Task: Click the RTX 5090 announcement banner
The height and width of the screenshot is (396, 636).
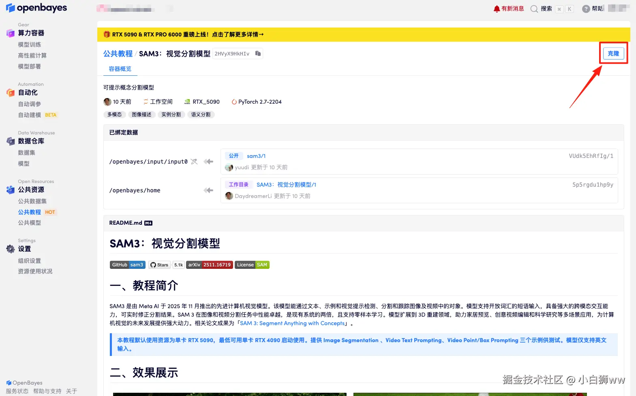Action: [364, 34]
